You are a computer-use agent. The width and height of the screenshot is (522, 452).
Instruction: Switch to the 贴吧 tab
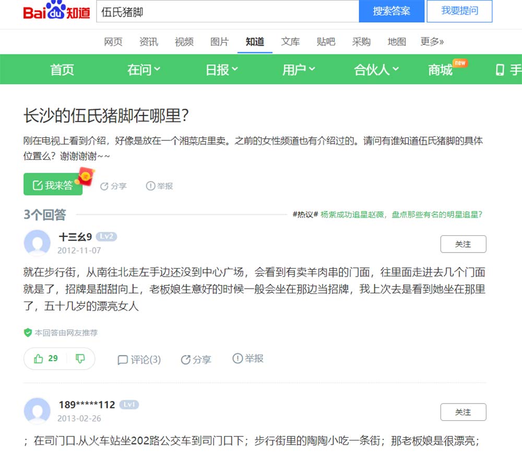(x=326, y=42)
